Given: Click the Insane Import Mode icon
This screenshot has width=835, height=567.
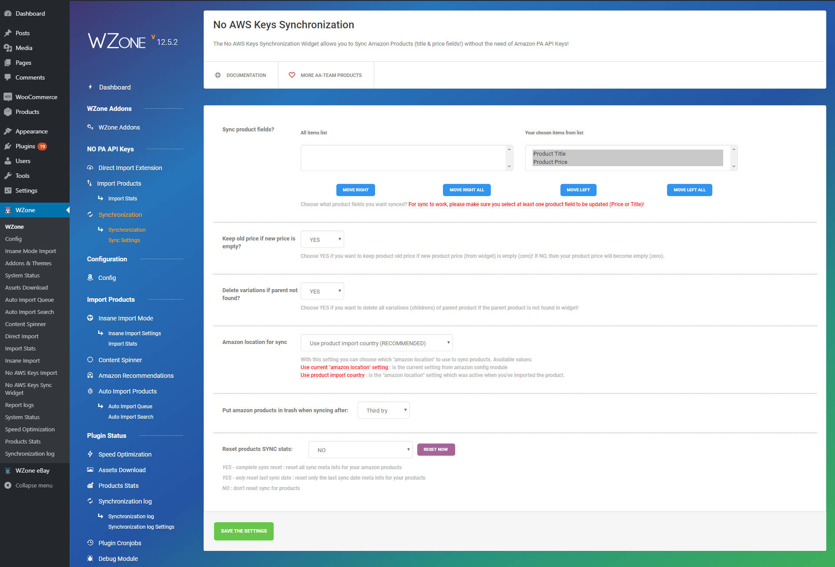Looking at the screenshot, I should (x=90, y=318).
